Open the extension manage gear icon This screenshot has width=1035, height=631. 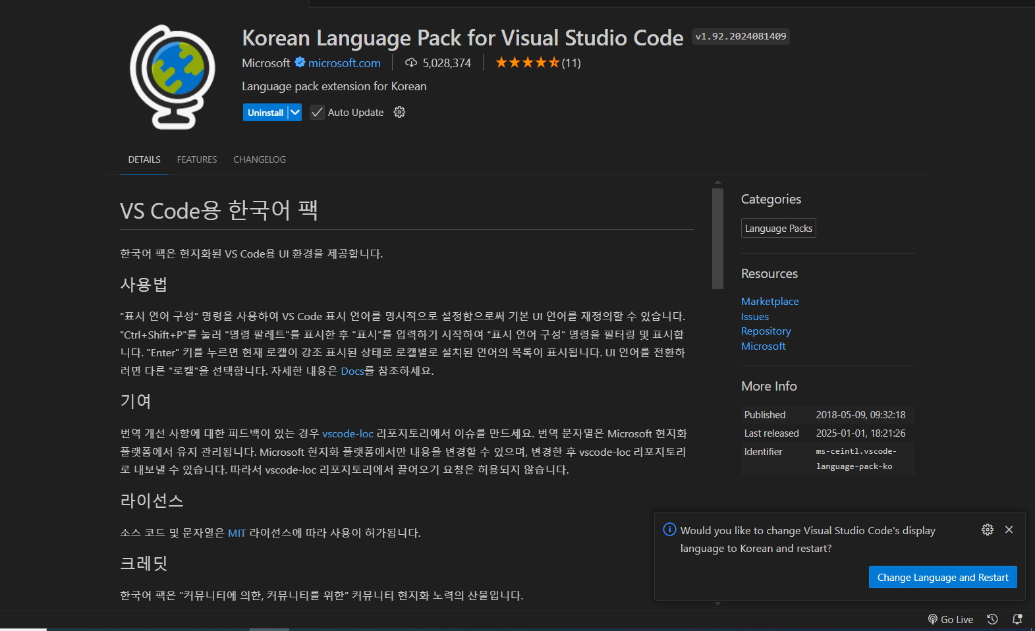tap(399, 112)
